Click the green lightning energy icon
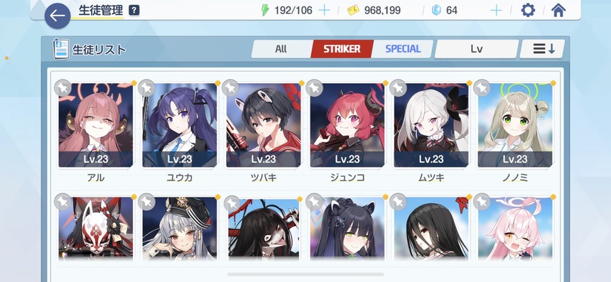The width and height of the screenshot is (611, 282). click(x=265, y=11)
